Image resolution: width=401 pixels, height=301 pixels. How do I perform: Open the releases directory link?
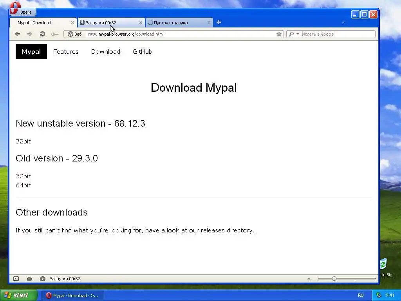pyautogui.click(x=228, y=230)
